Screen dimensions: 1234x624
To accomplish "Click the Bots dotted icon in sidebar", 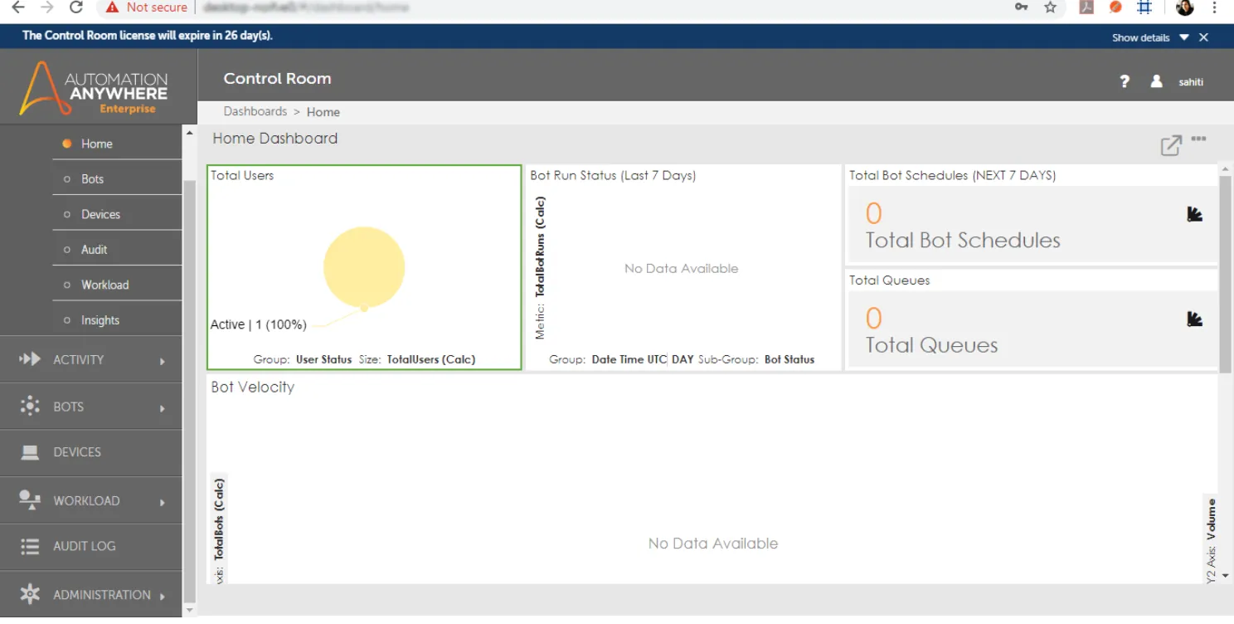I will (30, 406).
